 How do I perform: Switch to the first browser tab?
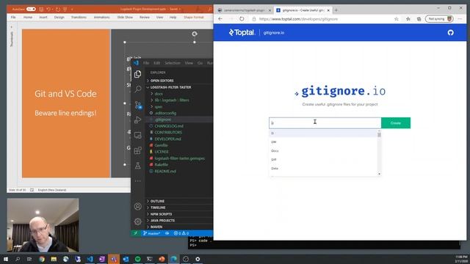[x=245, y=10]
